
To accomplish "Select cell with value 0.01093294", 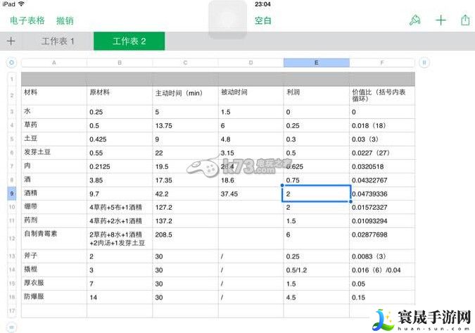I will click(x=382, y=220).
